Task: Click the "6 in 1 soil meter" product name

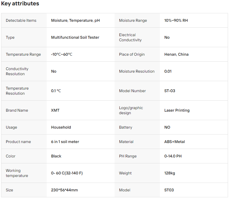Action: click(x=65, y=142)
